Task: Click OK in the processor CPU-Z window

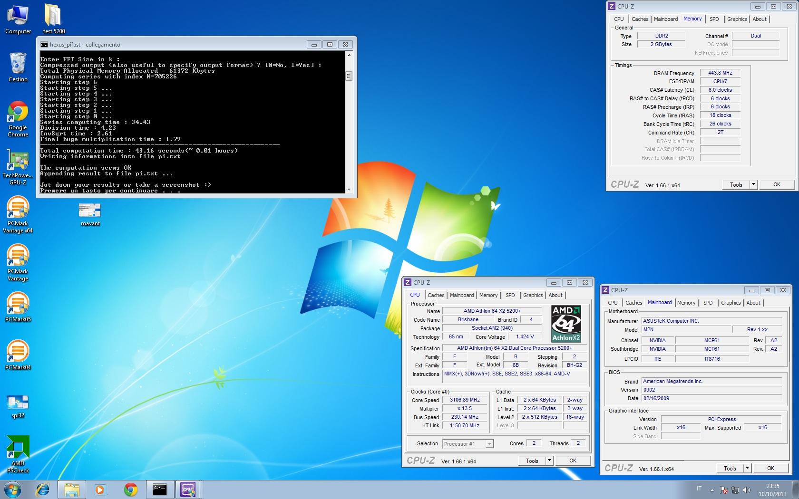Action: [573, 461]
